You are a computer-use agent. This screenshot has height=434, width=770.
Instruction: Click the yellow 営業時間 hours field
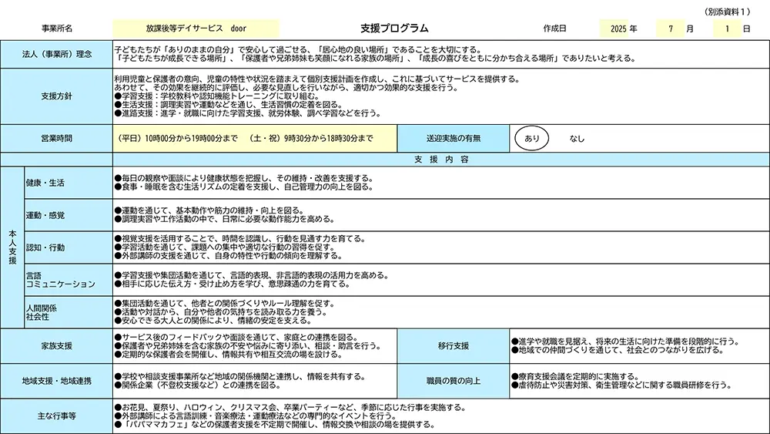[x=255, y=139]
